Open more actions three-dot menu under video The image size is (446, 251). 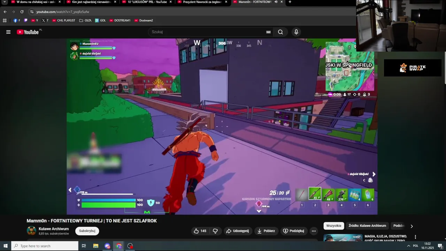[314, 231]
